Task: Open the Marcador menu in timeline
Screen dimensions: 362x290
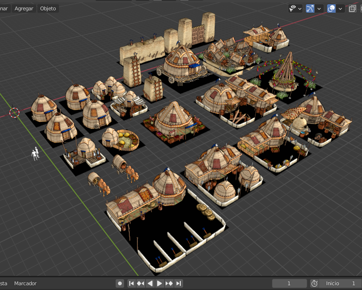Action: 25,283
